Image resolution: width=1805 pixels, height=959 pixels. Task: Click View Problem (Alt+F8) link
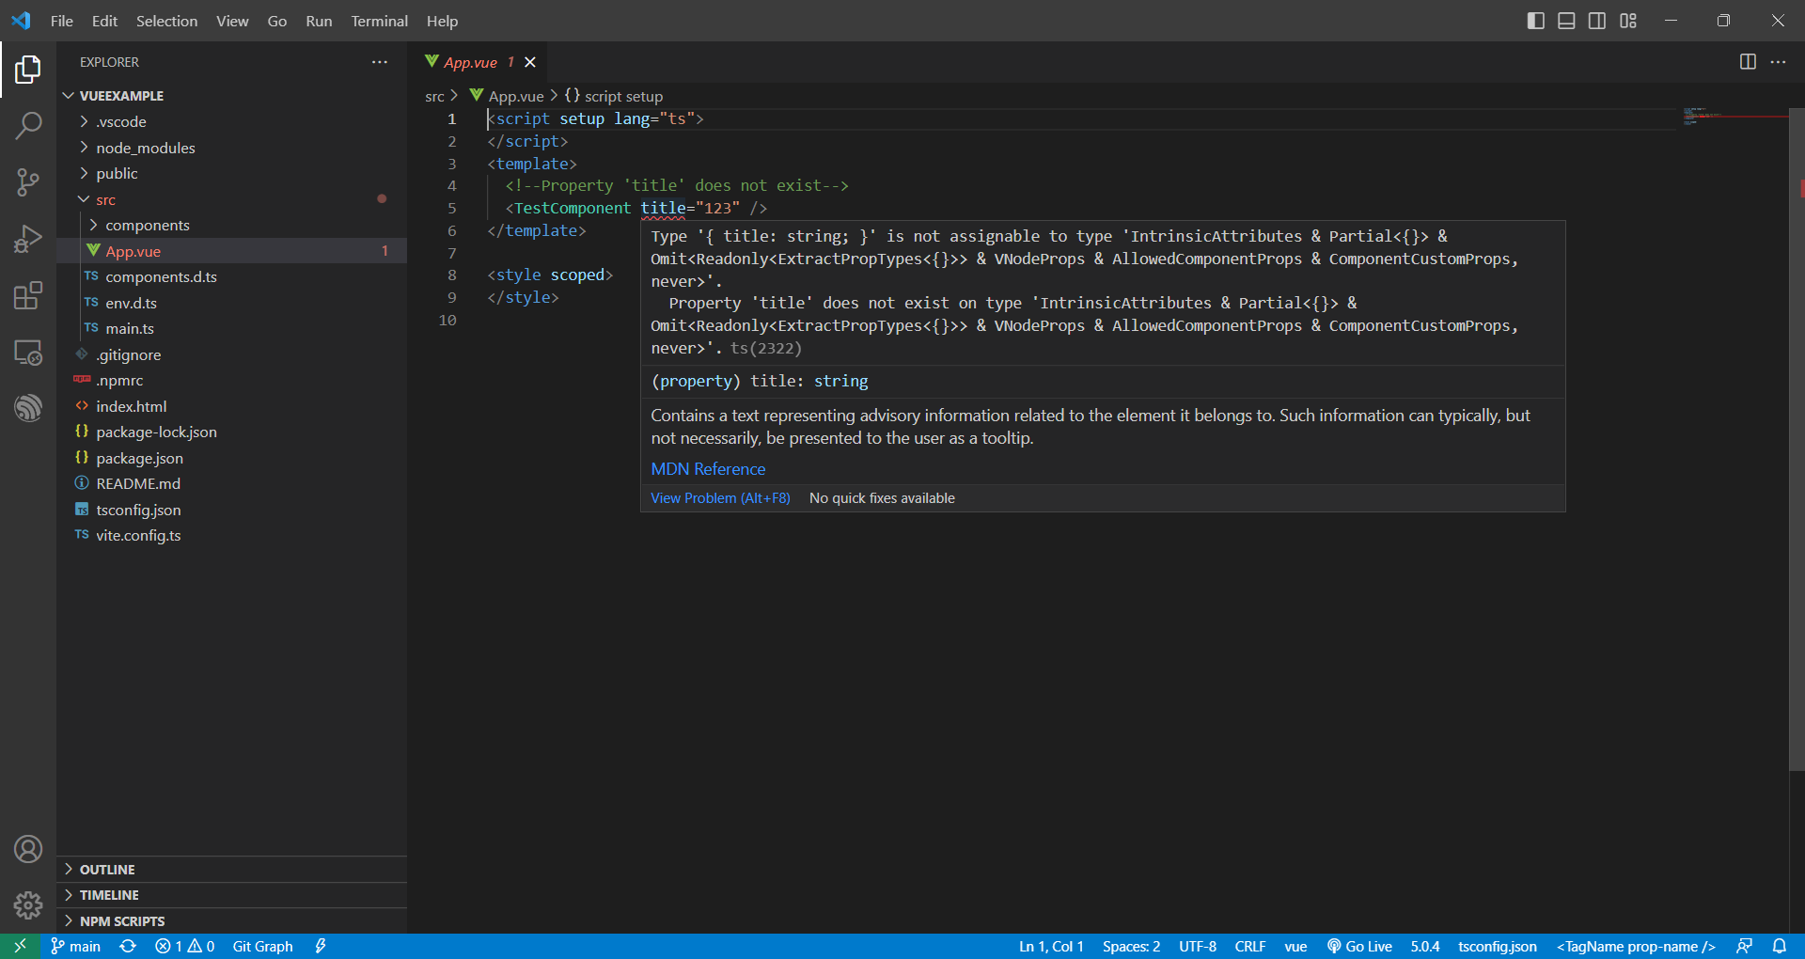pyautogui.click(x=720, y=498)
